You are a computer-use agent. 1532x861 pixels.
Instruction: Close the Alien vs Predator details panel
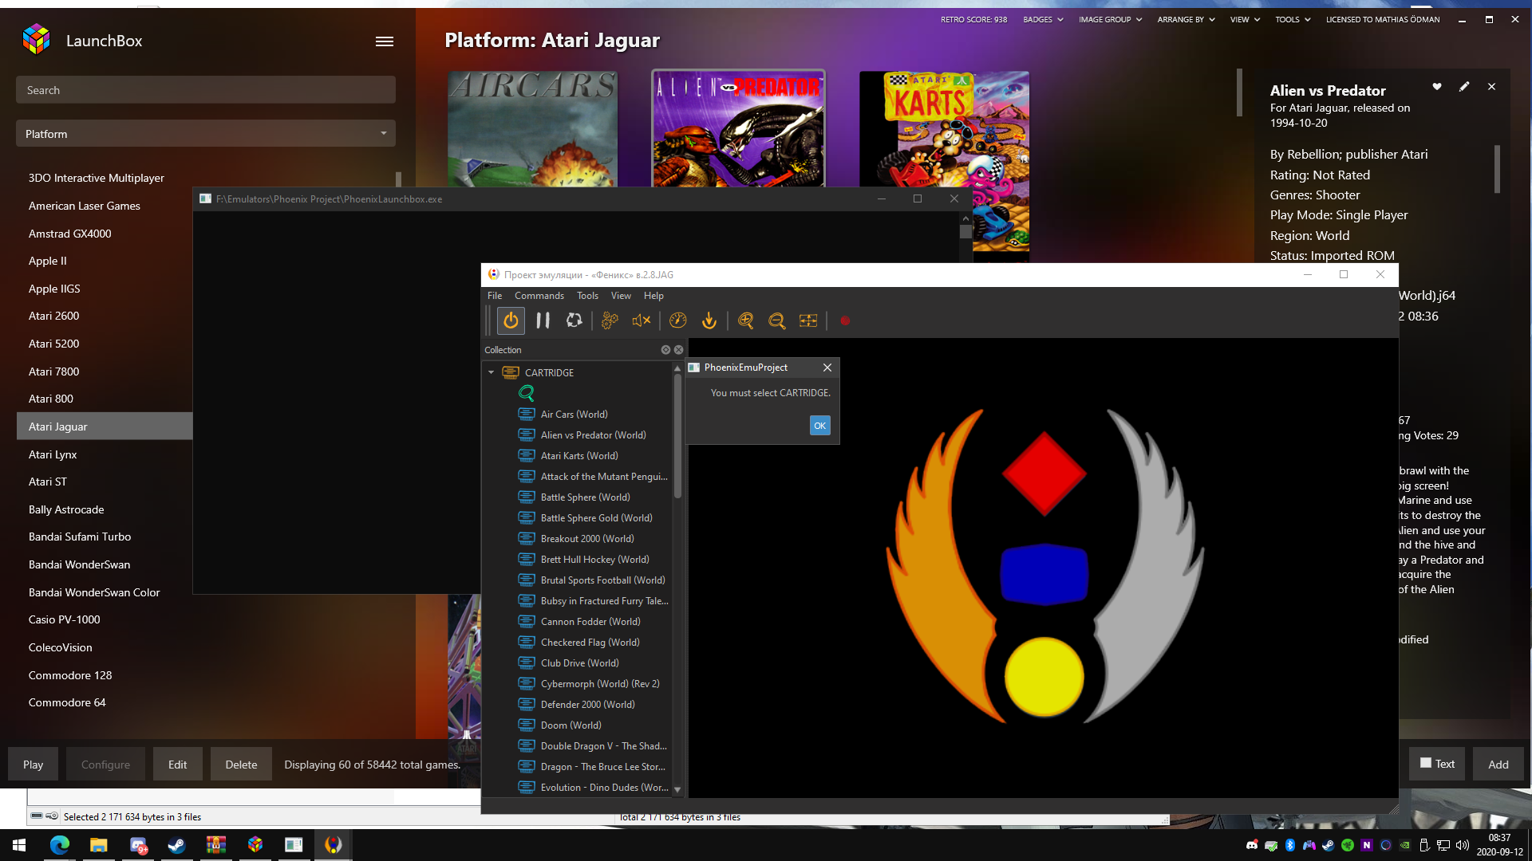pos(1491,86)
